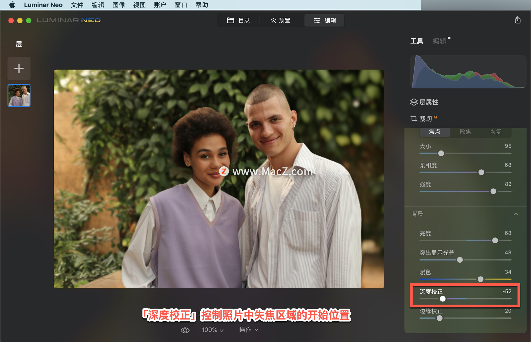Select the 散焦 sub-tab
Screen dimensions: 531x342
click(x=465, y=131)
